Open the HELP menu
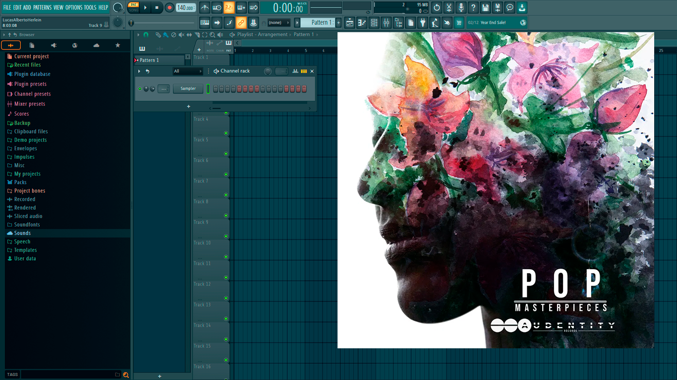Image resolution: width=677 pixels, height=380 pixels. tap(103, 7)
